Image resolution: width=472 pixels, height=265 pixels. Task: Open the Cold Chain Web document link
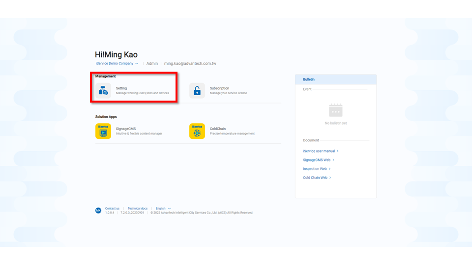[x=317, y=178]
